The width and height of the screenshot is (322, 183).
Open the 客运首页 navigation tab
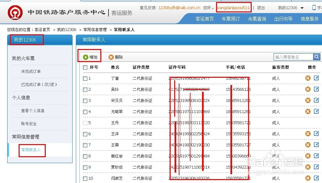(205, 19)
